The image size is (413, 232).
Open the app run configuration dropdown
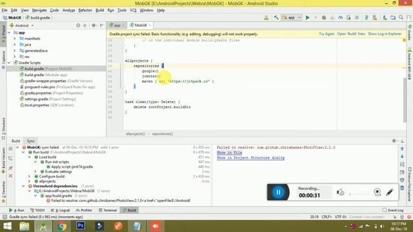[291, 17]
